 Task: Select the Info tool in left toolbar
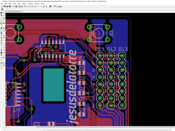[x=1, y=13]
